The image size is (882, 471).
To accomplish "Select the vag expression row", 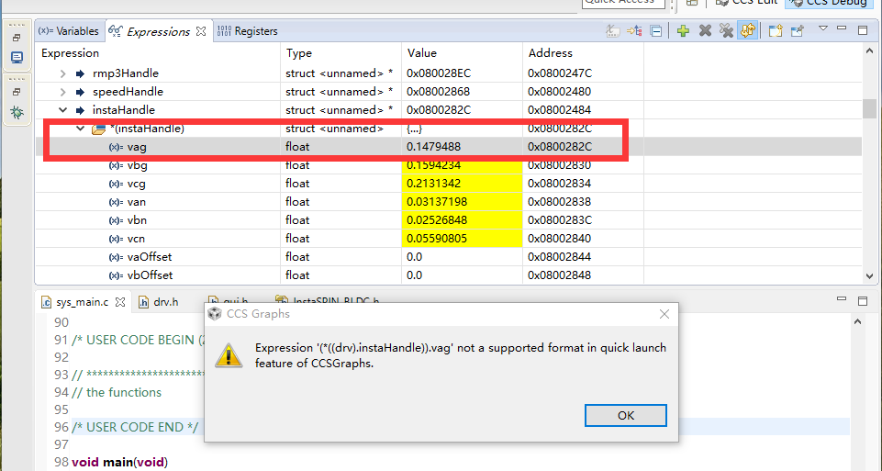I will click(x=448, y=147).
